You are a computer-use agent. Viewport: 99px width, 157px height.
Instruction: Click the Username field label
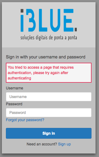(x=14, y=88)
